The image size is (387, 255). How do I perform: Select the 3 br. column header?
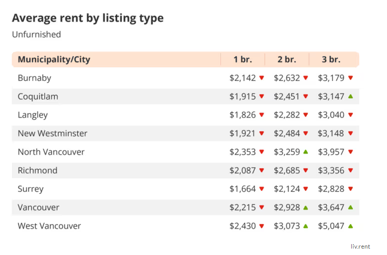pos(331,60)
